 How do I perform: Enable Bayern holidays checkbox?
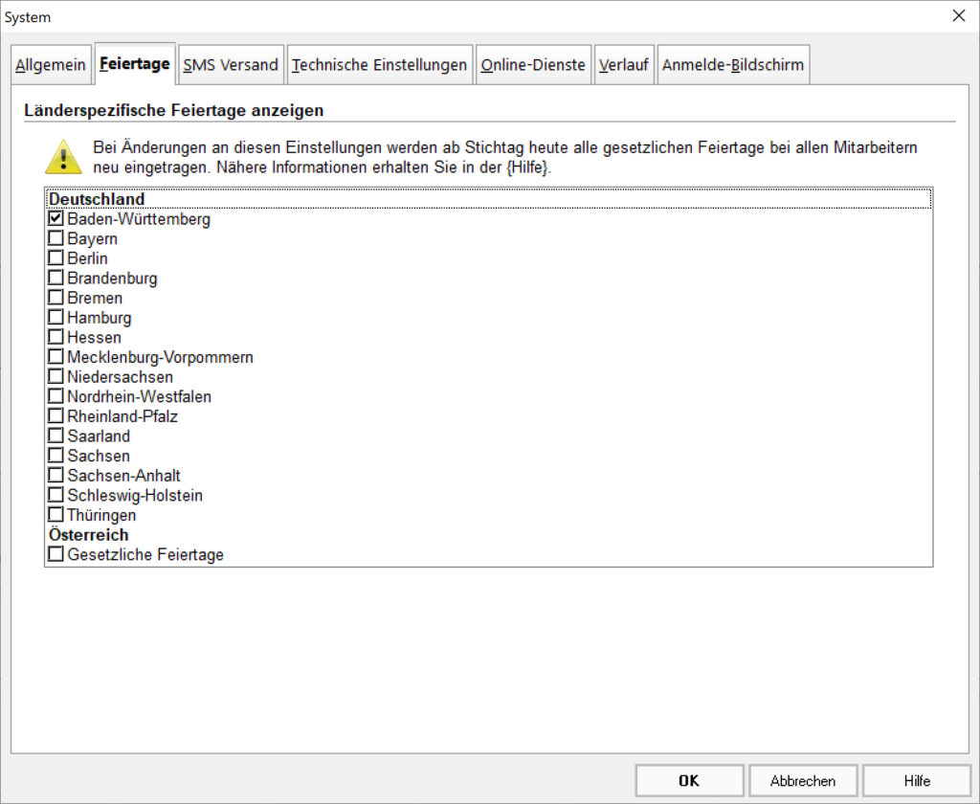[56, 238]
